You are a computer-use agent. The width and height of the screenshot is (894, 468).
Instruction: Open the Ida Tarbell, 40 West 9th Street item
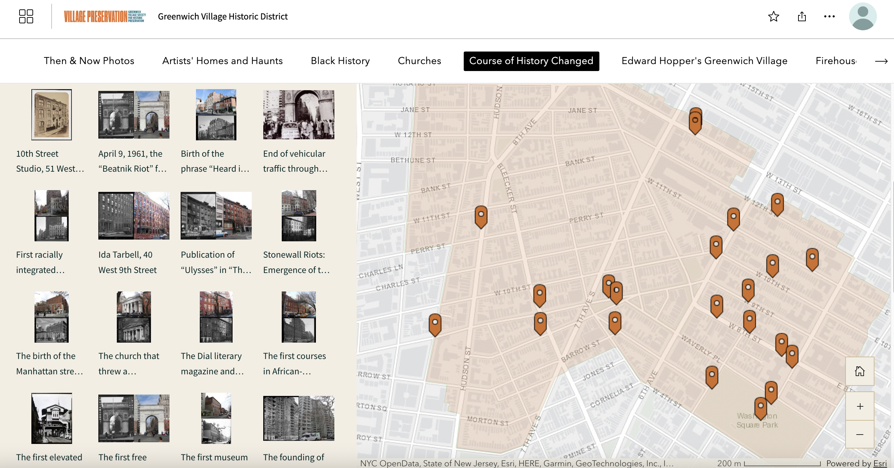(134, 216)
